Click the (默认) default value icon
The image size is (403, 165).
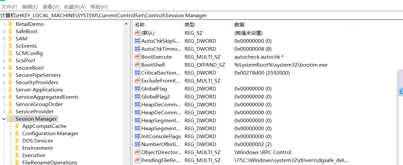pyautogui.click(x=137, y=33)
